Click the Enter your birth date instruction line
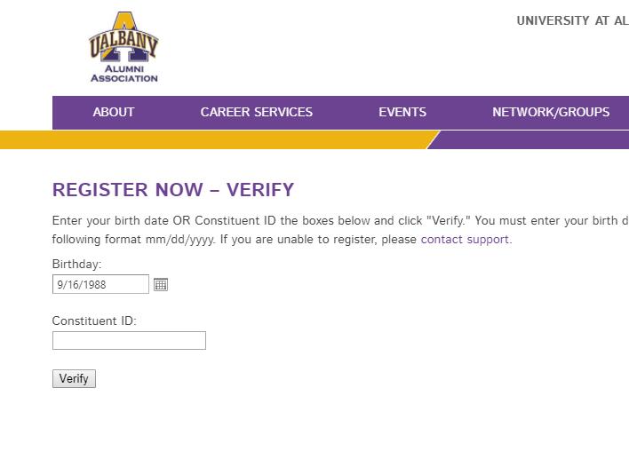This screenshot has height=467, width=629. (340, 220)
